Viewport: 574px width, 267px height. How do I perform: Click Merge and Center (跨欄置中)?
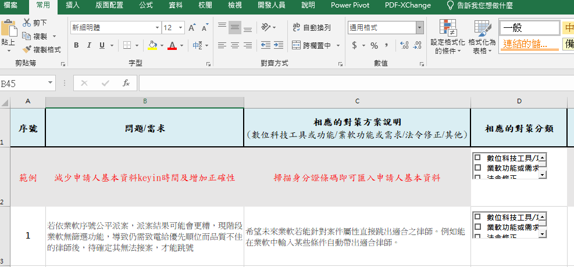point(312,45)
